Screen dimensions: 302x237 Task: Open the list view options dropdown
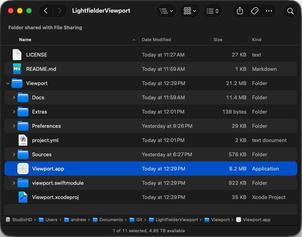coord(166,11)
